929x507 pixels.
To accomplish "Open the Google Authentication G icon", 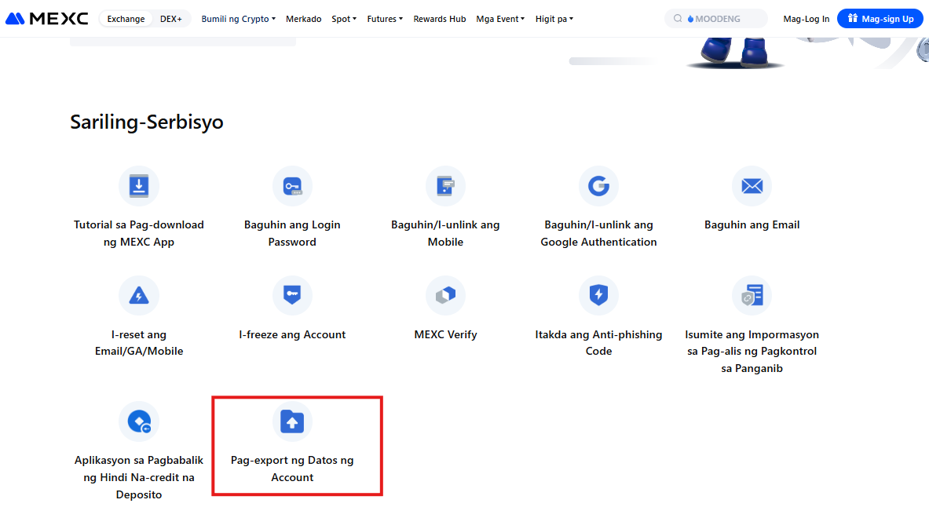I will 598,186.
